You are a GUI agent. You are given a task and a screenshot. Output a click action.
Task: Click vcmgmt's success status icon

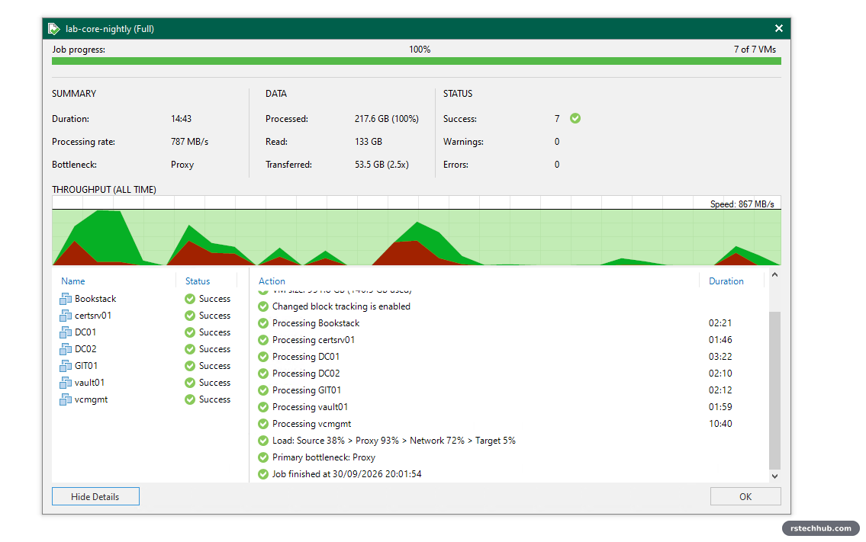pos(190,399)
